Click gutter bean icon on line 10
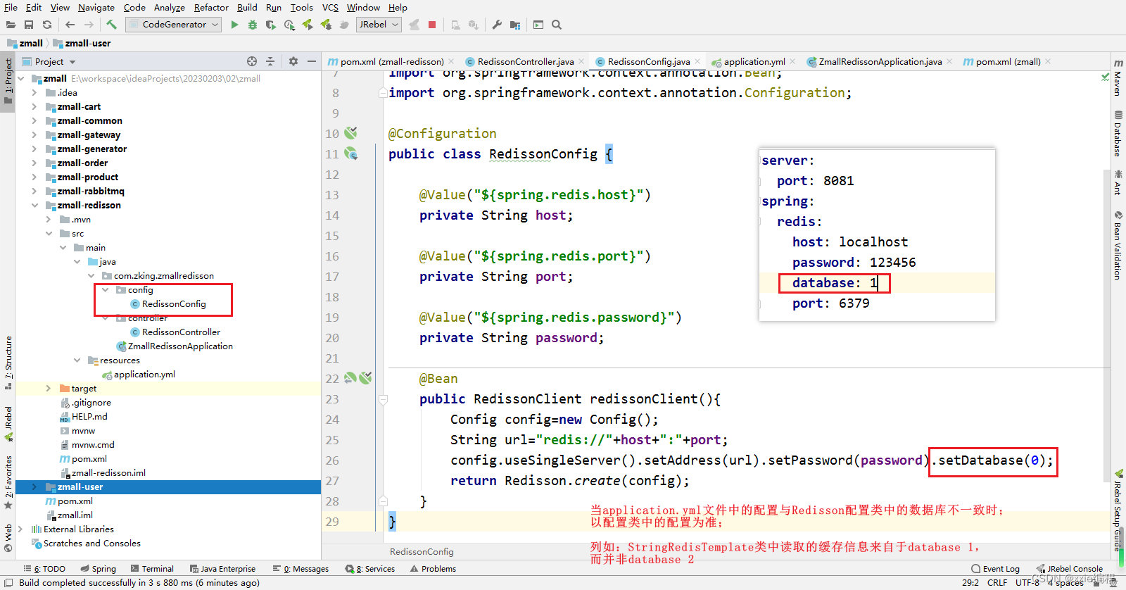This screenshot has width=1126, height=590. (x=351, y=132)
